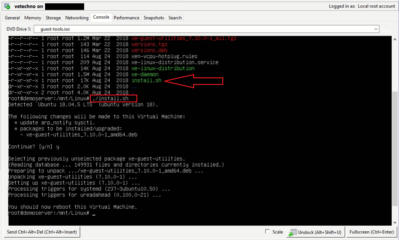Switch to the Snapshots tab
This screenshot has width=399, height=240.
point(154,18)
